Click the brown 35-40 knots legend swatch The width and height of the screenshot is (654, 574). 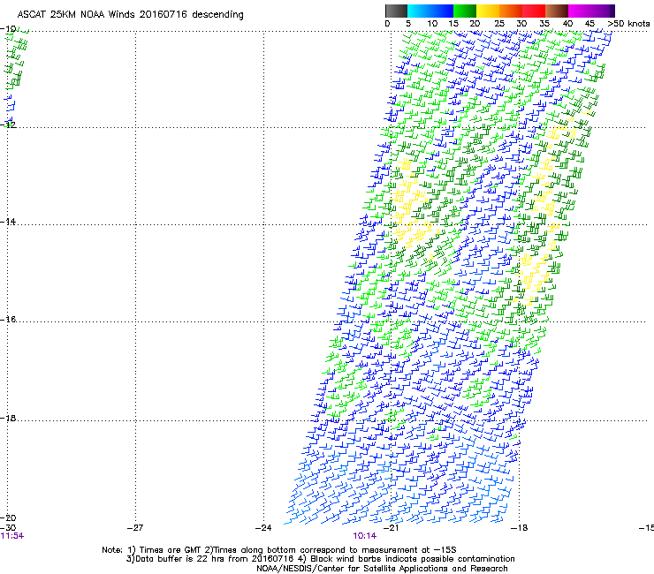[557, 11]
